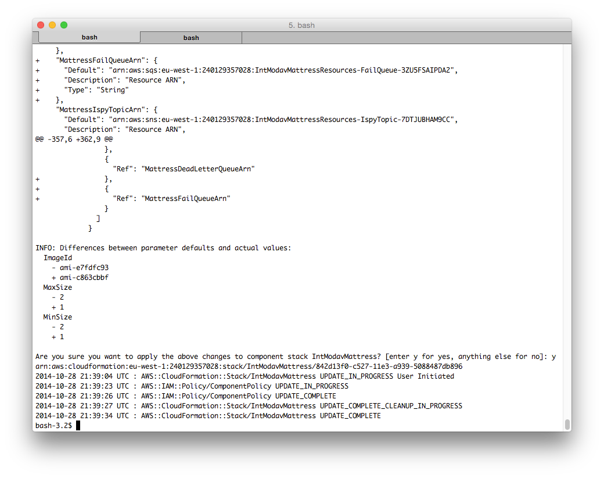Image resolution: width=604 pixels, height=478 pixels.
Task: Click the removed value ami-e7fdfc93
Action: pos(84,268)
